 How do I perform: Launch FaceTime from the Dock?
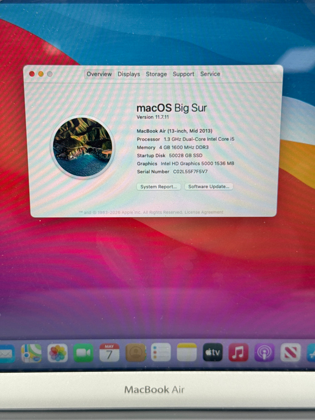point(83,353)
